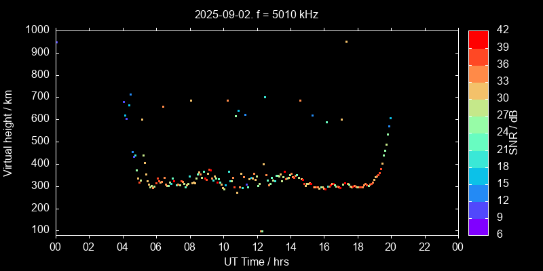This screenshot has width=543, height=271.
Task: Select the 'Virtual height / km' axis label
Action: coord(8,133)
